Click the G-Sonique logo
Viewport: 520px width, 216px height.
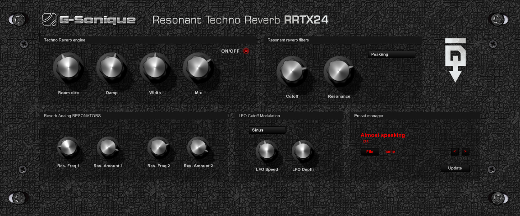pos(89,19)
